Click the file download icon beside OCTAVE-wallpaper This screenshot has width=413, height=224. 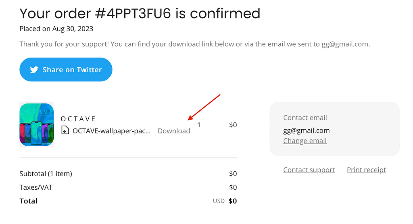tap(65, 130)
